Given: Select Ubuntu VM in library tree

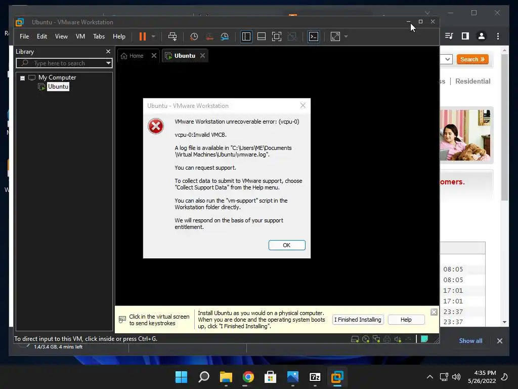Looking at the screenshot, I should pyautogui.click(x=58, y=87).
